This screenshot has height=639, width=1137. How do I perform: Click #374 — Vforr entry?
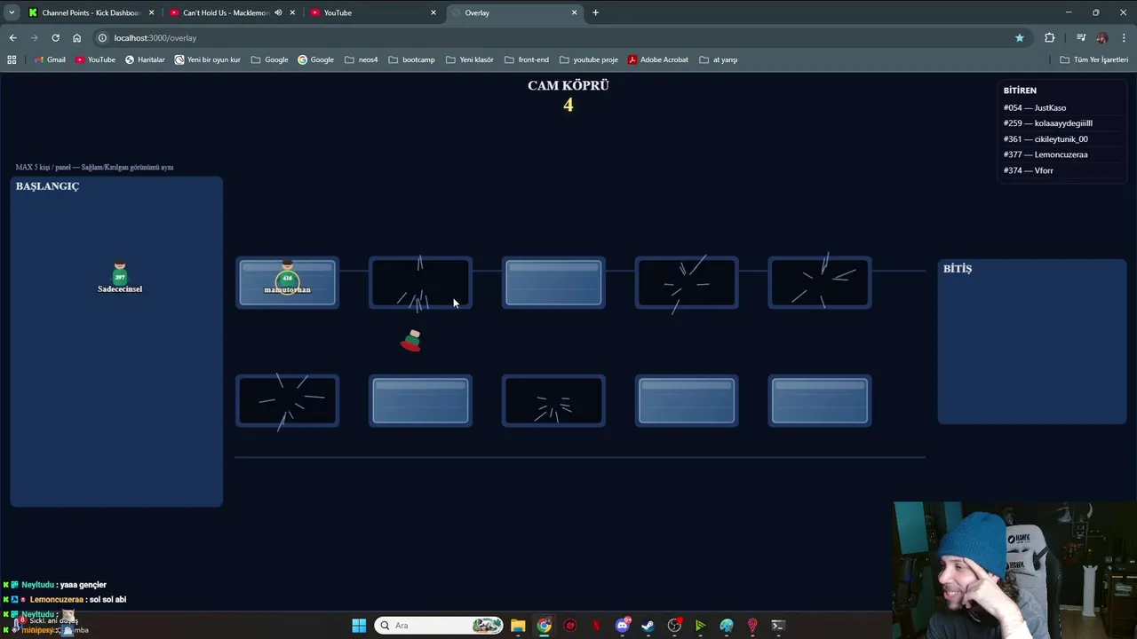point(1029,170)
